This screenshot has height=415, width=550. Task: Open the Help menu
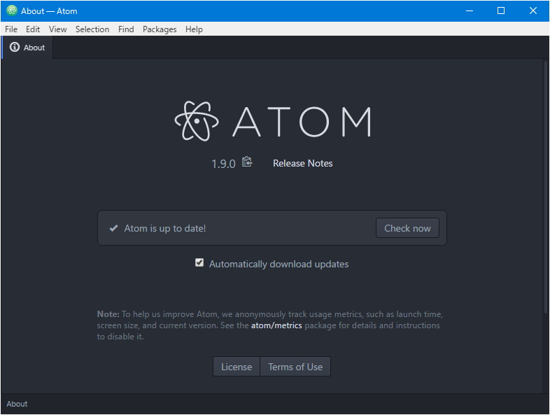pos(194,29)
